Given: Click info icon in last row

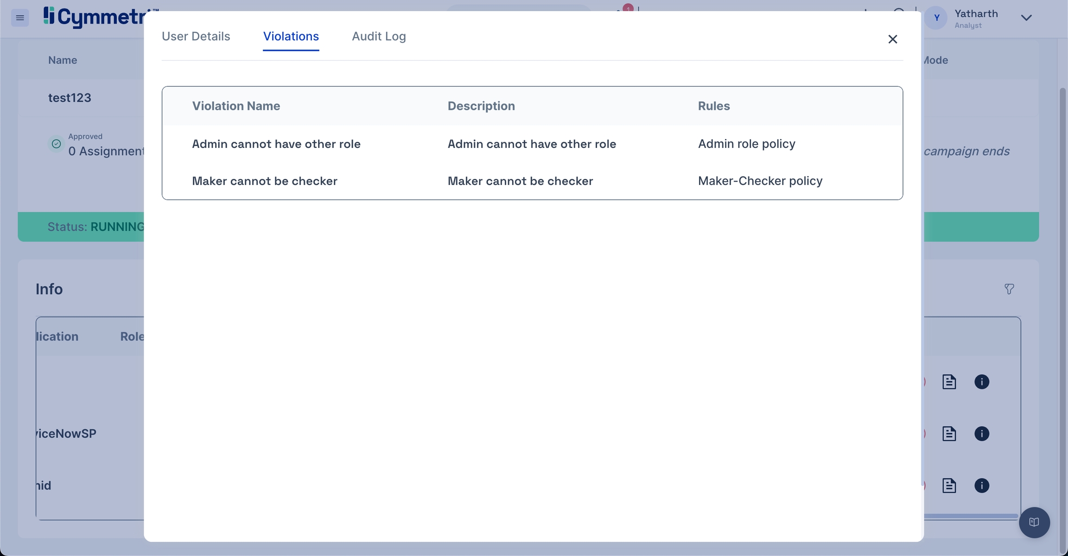Looking at the screenshot, I should pyautogui.click(x=982, y=486).
